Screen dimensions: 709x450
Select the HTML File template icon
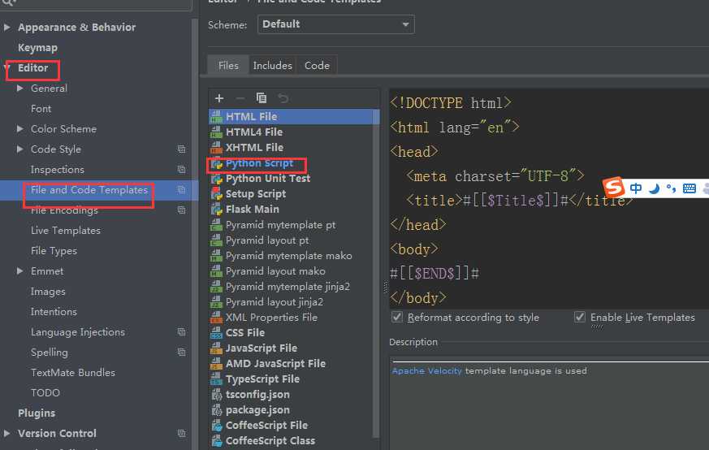[x=217, y=117]
